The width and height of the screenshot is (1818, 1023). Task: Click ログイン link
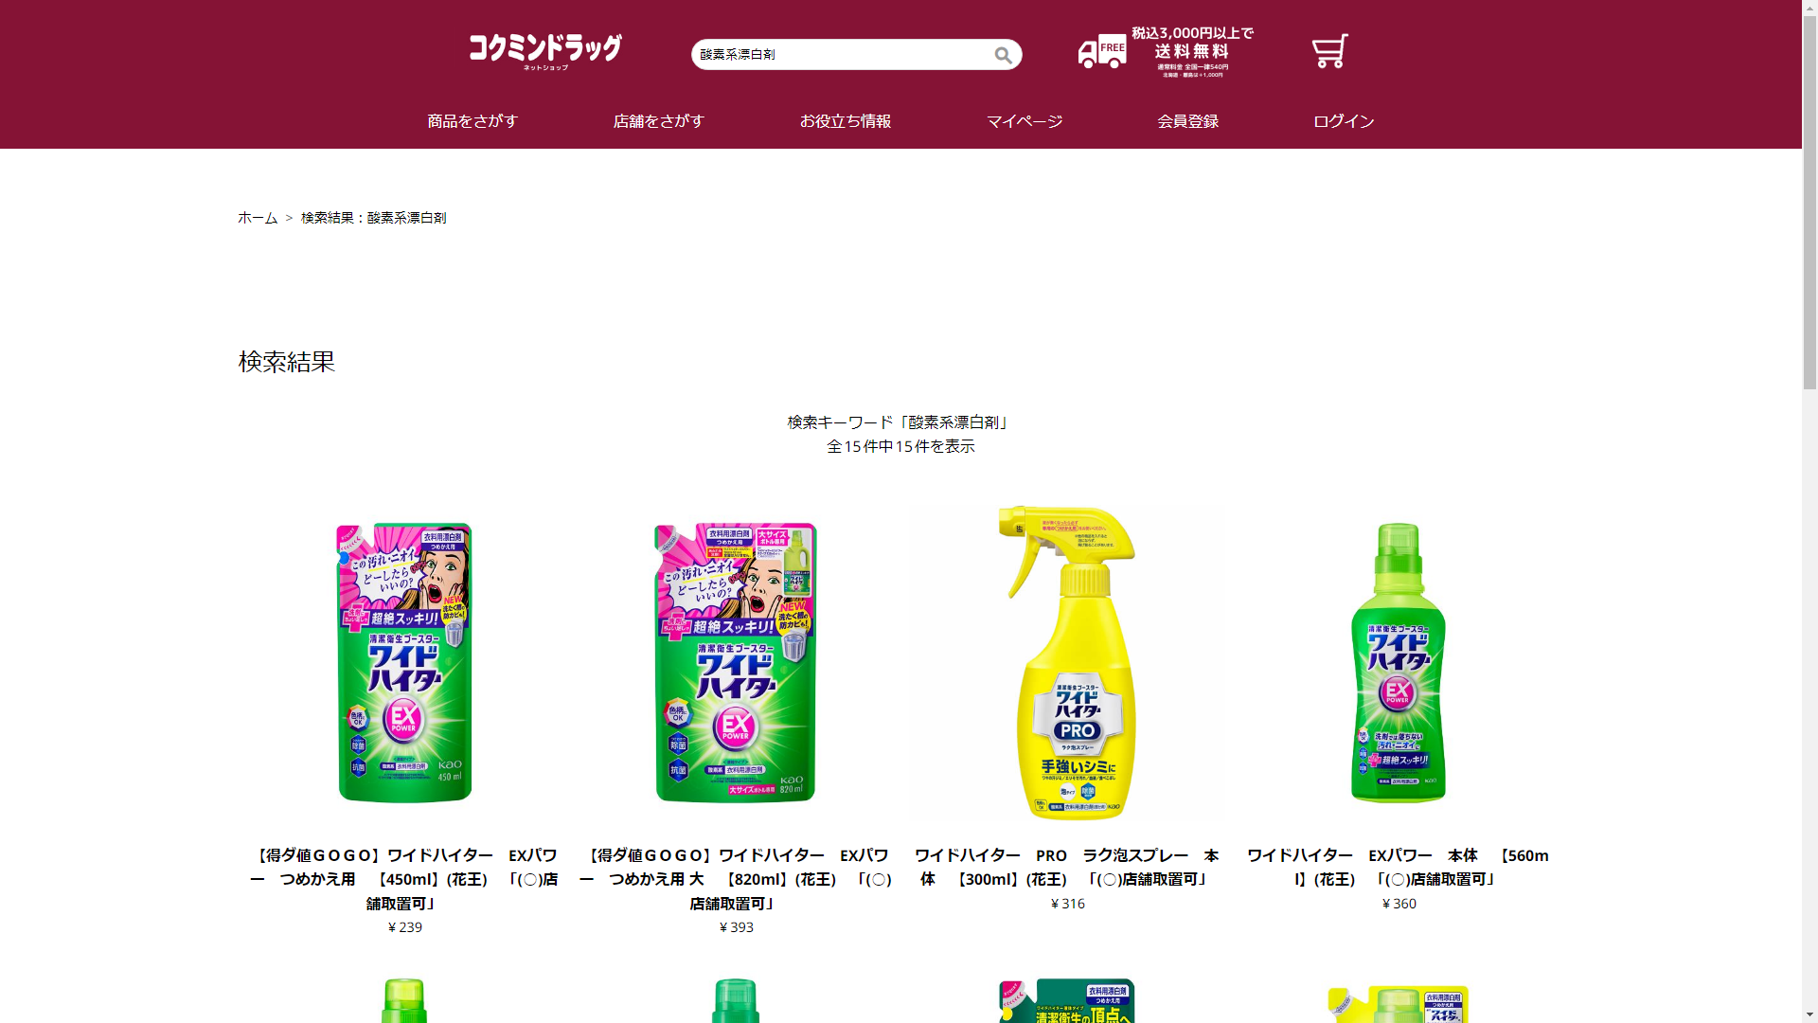click(x=1344, y=121)
